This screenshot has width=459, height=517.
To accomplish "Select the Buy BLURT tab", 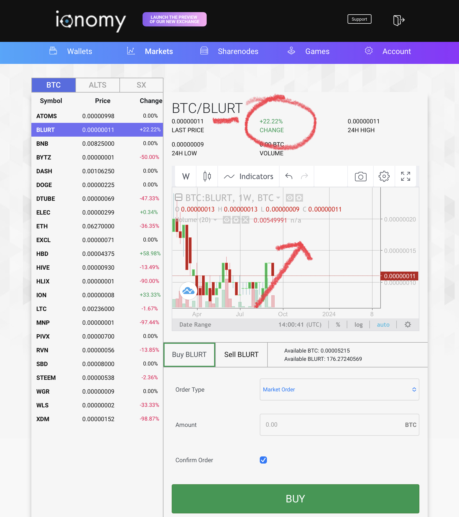I will point(189,355).
